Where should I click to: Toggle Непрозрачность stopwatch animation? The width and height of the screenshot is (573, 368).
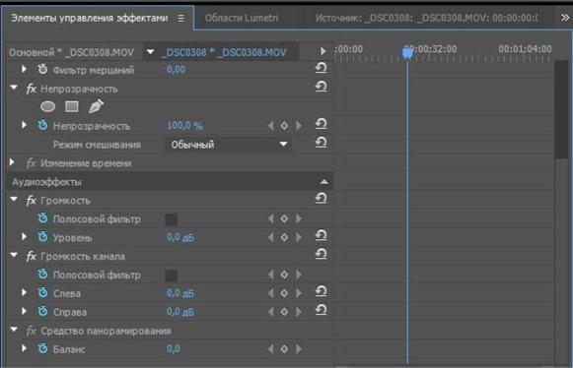[x=42, y=125]
